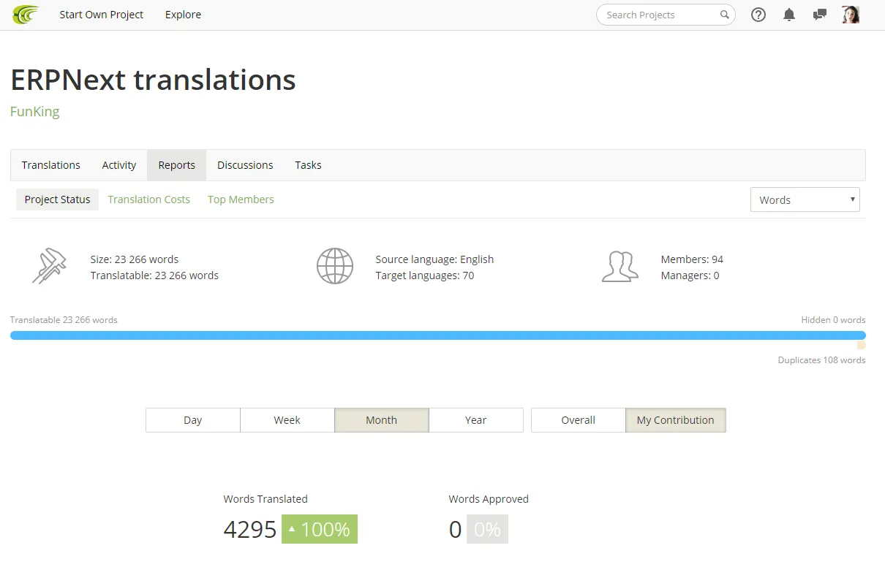Switch to the Discussions tab

click(x=245, y=165)
